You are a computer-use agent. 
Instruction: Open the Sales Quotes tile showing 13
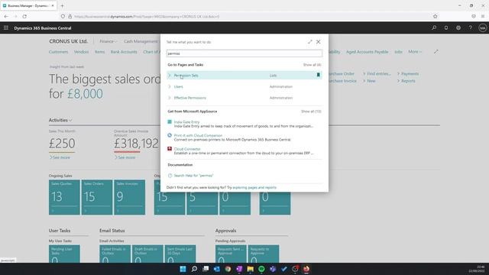64,197
